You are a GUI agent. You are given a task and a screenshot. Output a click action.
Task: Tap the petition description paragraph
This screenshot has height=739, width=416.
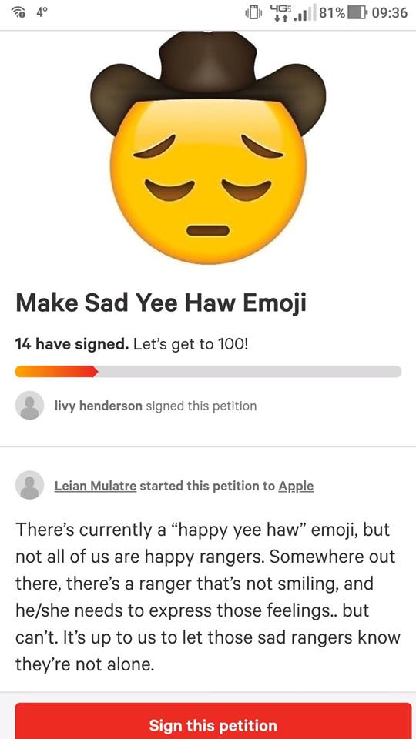coord(208,597)
